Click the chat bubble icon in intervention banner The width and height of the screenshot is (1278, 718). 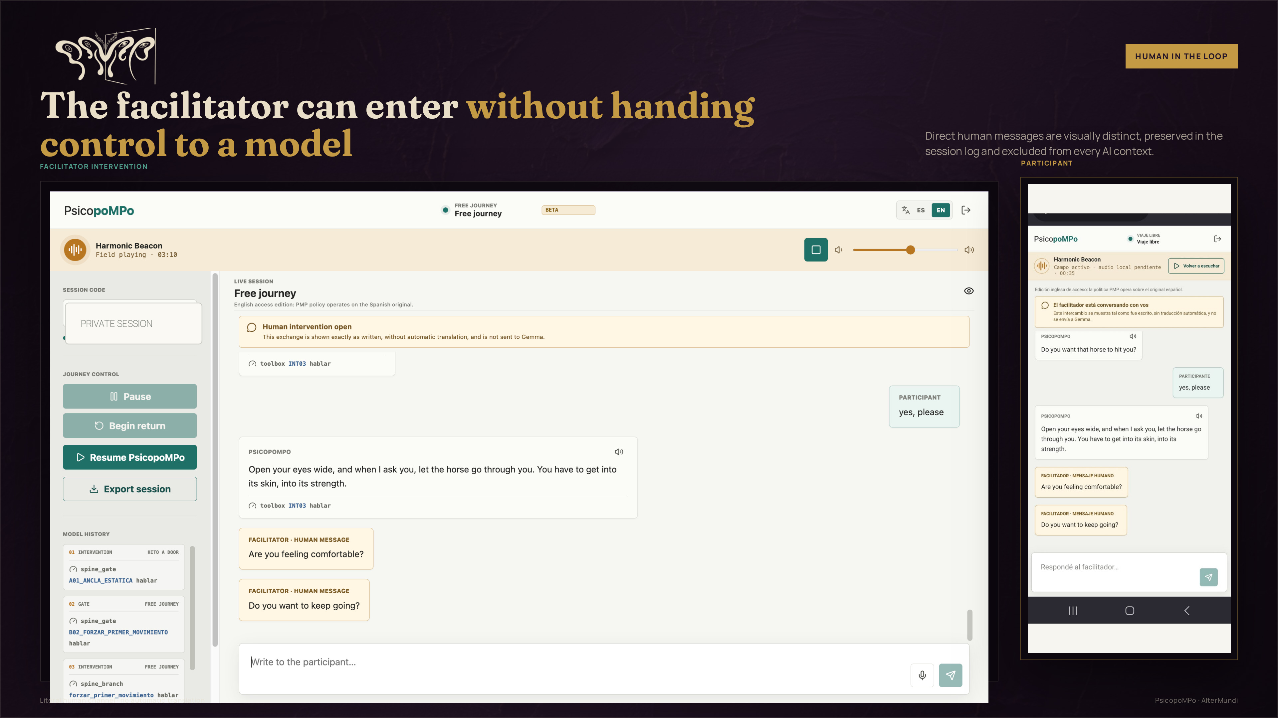(x=252, y=327)
